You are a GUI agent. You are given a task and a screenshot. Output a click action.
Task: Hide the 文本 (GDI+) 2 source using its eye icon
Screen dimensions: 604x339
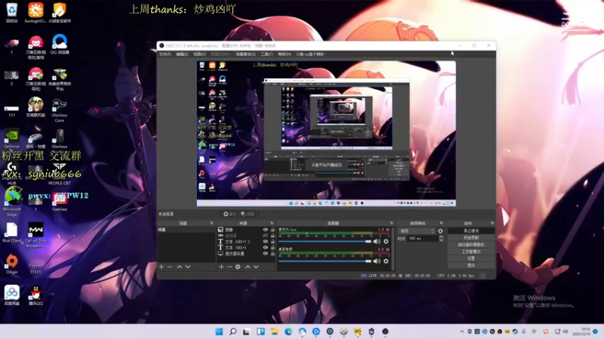tap(265, 241)
